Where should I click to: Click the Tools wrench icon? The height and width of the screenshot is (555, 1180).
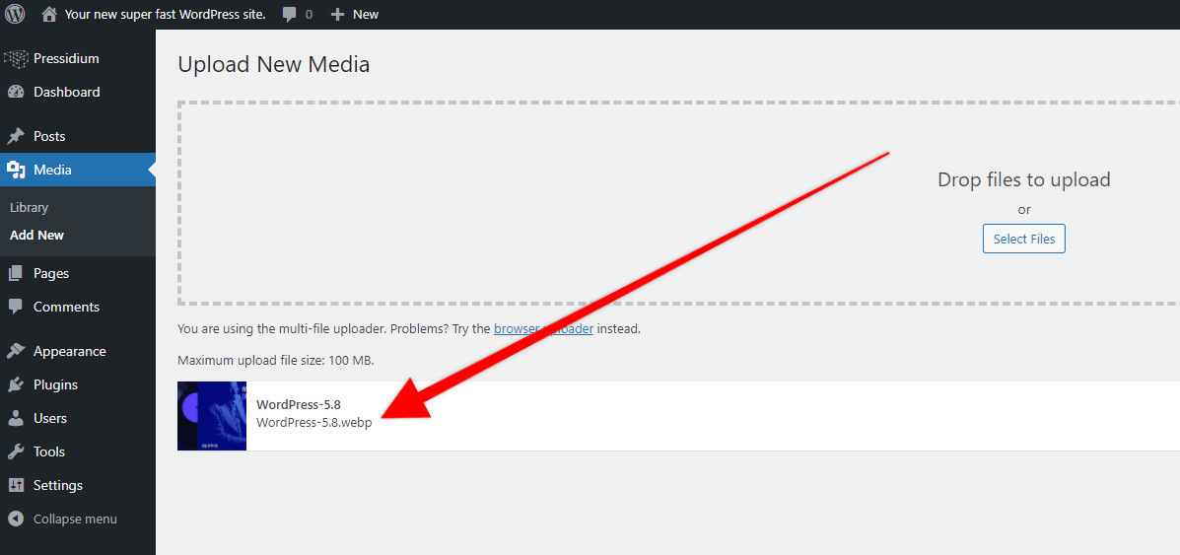(x=16, y=451)
